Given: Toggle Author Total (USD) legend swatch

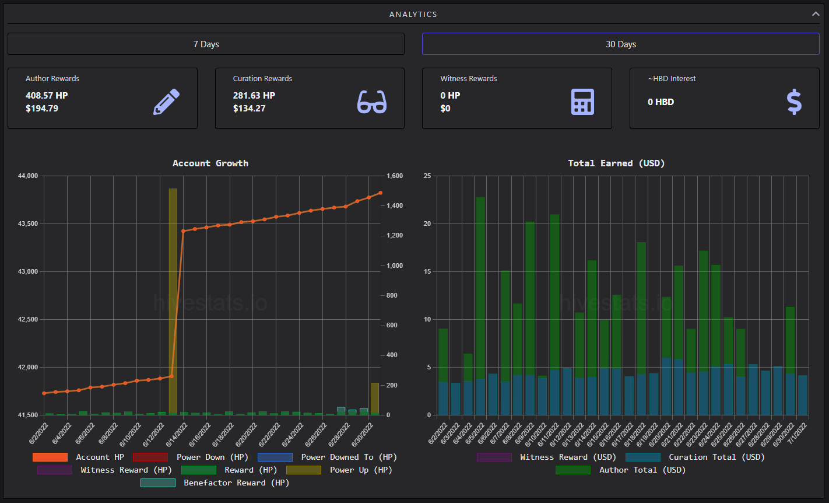Looking at the screenshot, I should tap(573, 470).
